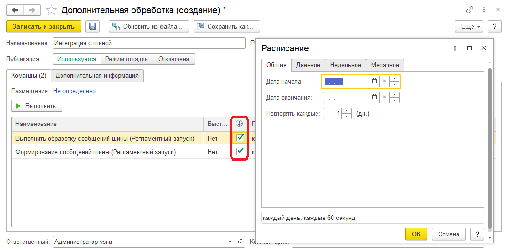511x250 pixels.
Task: Open the Еще dropdown menu
Action: click(469, 27)
